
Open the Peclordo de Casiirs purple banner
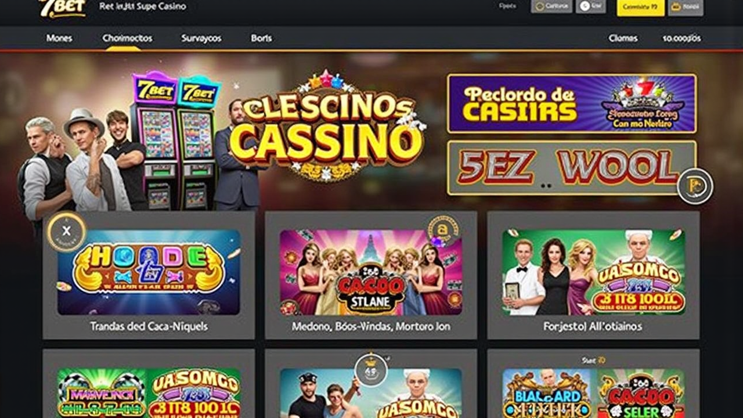(x=572, y=103)
